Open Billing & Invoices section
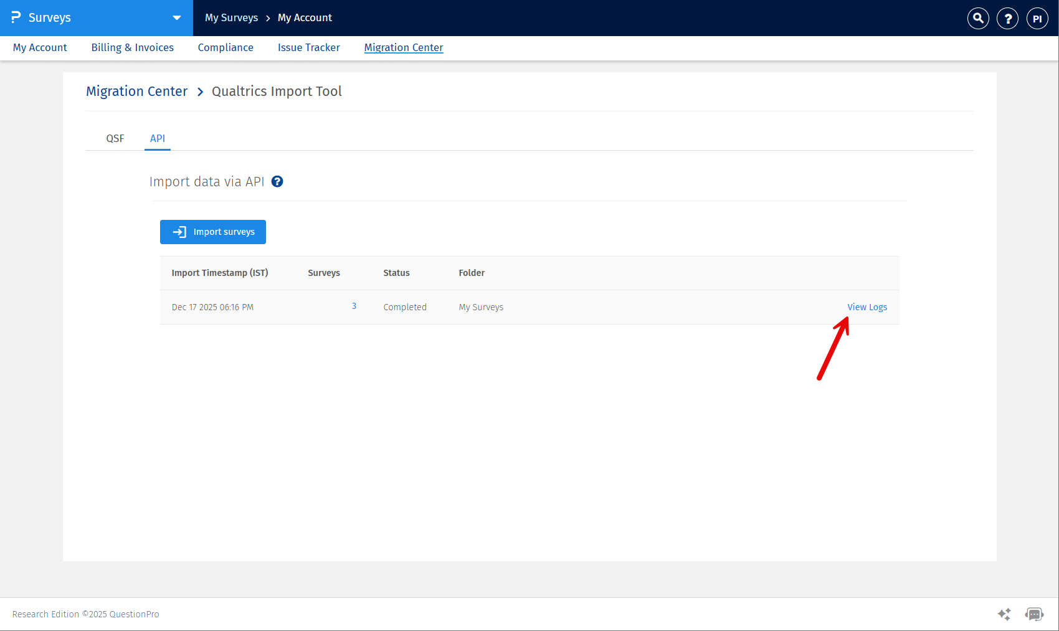Image resolution: width=1059 pixels, height=631 pixels. click(132, 47)
